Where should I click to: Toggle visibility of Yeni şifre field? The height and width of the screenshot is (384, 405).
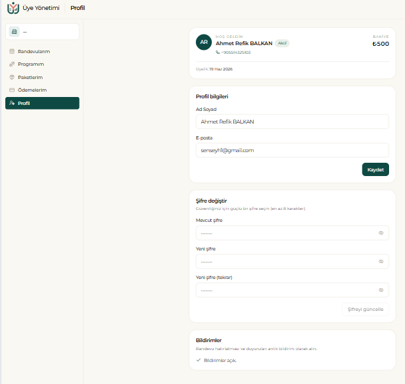coord(381,262)
